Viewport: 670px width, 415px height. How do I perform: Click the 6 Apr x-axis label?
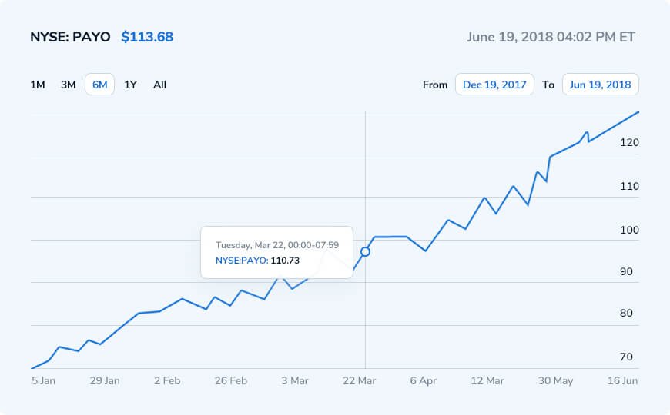(423, 380)
